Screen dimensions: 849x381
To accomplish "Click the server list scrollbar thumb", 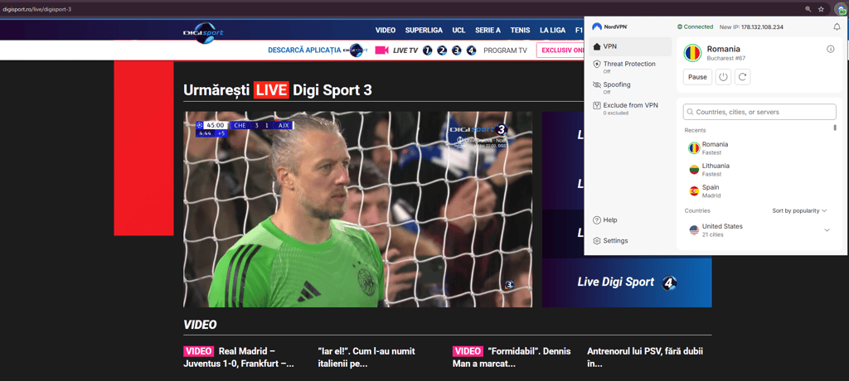I will click(835, 128).
